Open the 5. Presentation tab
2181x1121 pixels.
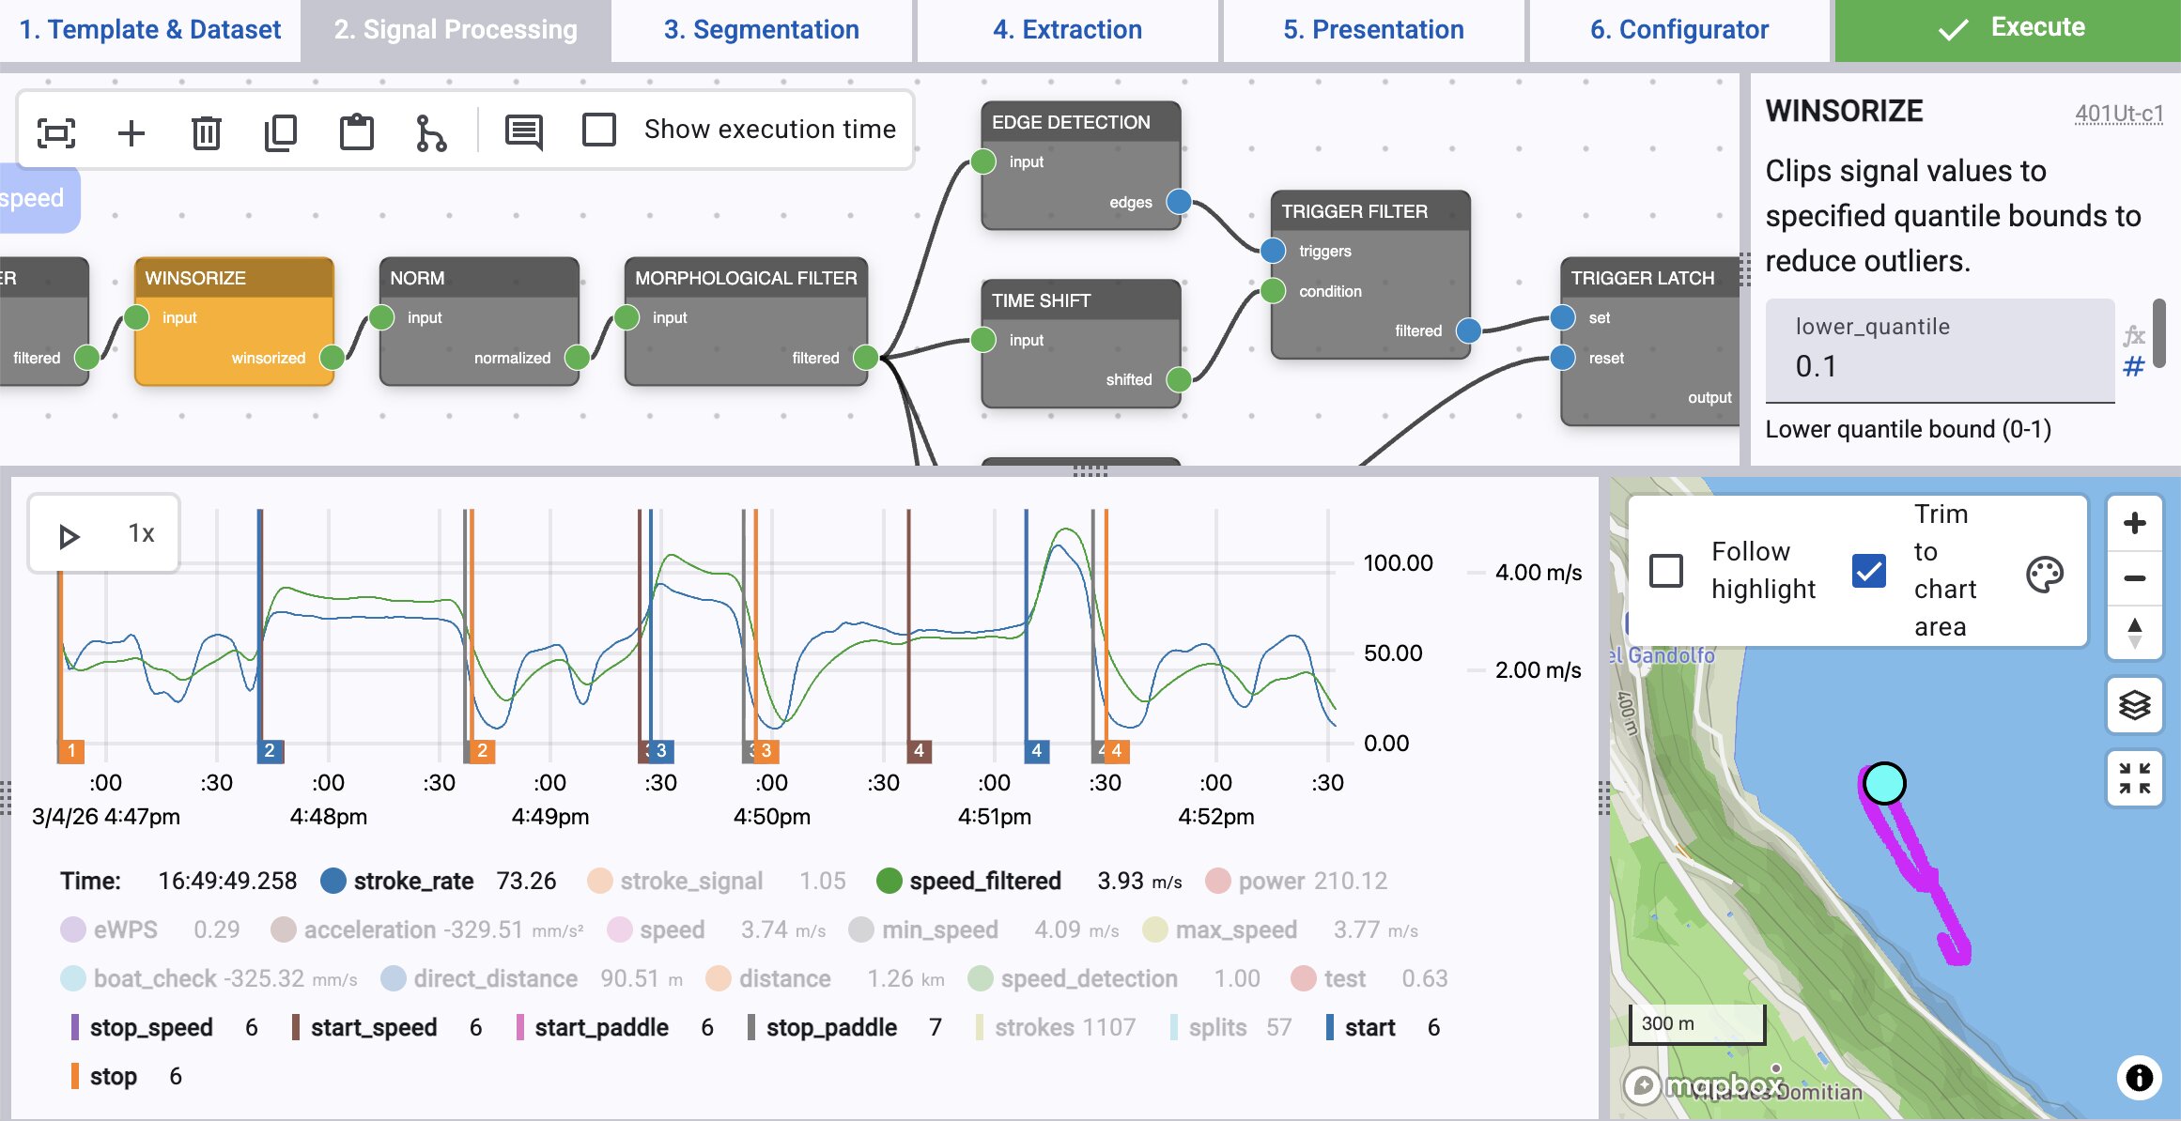[x=1373, y=30]
